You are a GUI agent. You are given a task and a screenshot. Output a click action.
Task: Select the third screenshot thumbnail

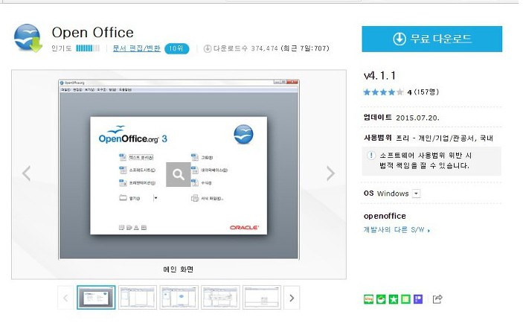click(179, 297)
